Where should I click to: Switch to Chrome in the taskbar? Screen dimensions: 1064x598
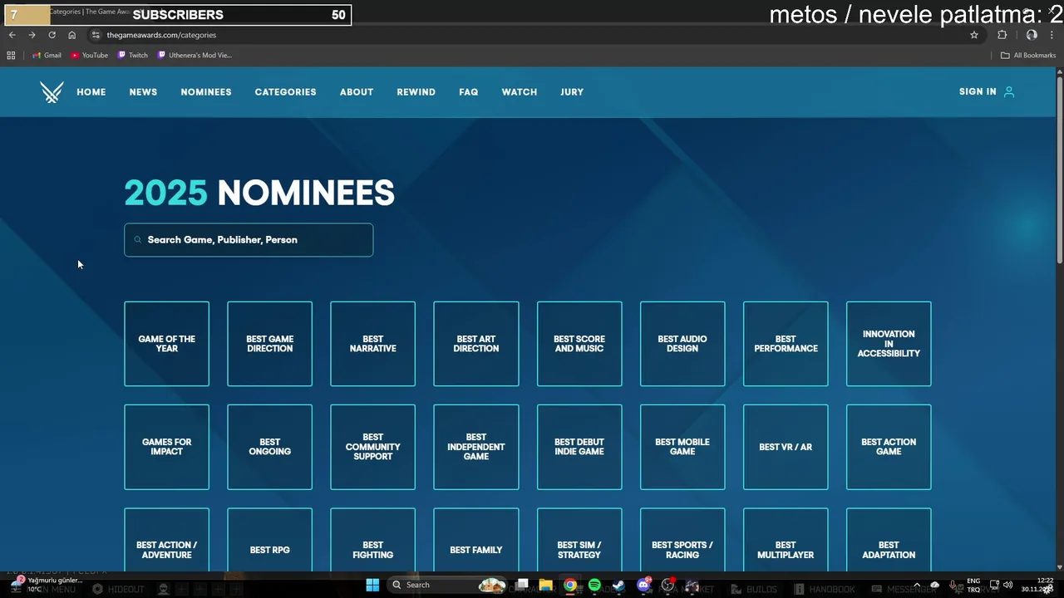pyautogui.click(x=570, y=585)
